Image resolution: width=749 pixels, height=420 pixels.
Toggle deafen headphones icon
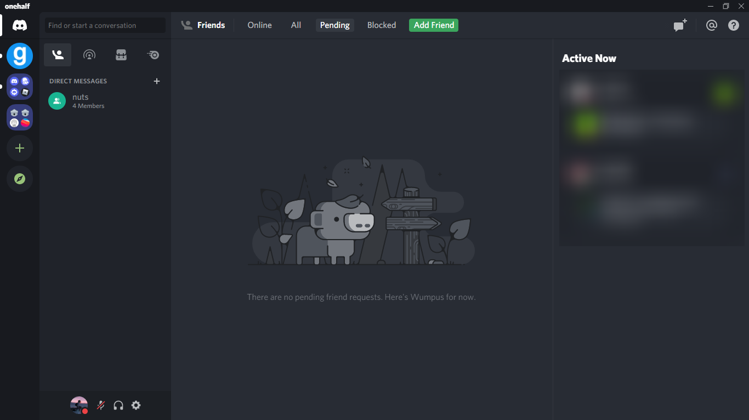click(118, 405)
